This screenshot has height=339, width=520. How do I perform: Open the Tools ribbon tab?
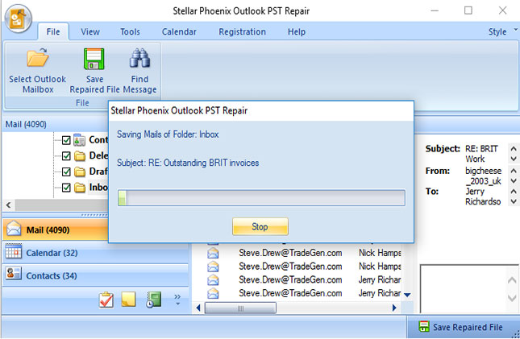(x=130, y=32)
